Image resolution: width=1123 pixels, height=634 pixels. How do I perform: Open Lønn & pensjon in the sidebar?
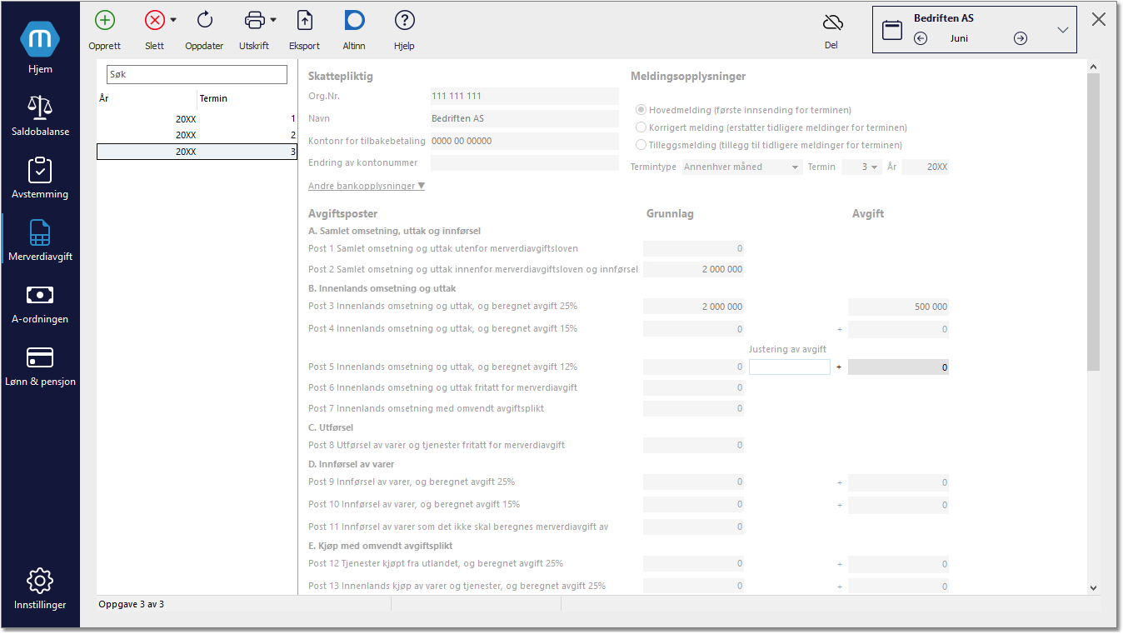click(40, 365)
